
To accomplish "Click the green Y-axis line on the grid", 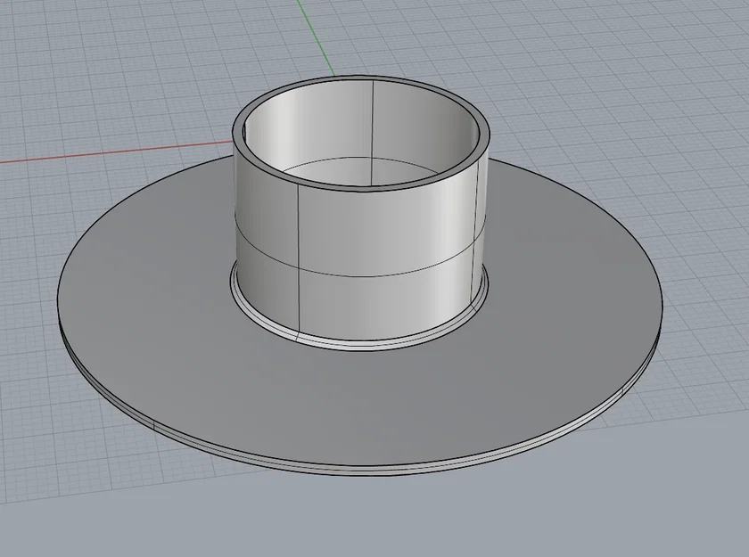I will pos(316,37).
